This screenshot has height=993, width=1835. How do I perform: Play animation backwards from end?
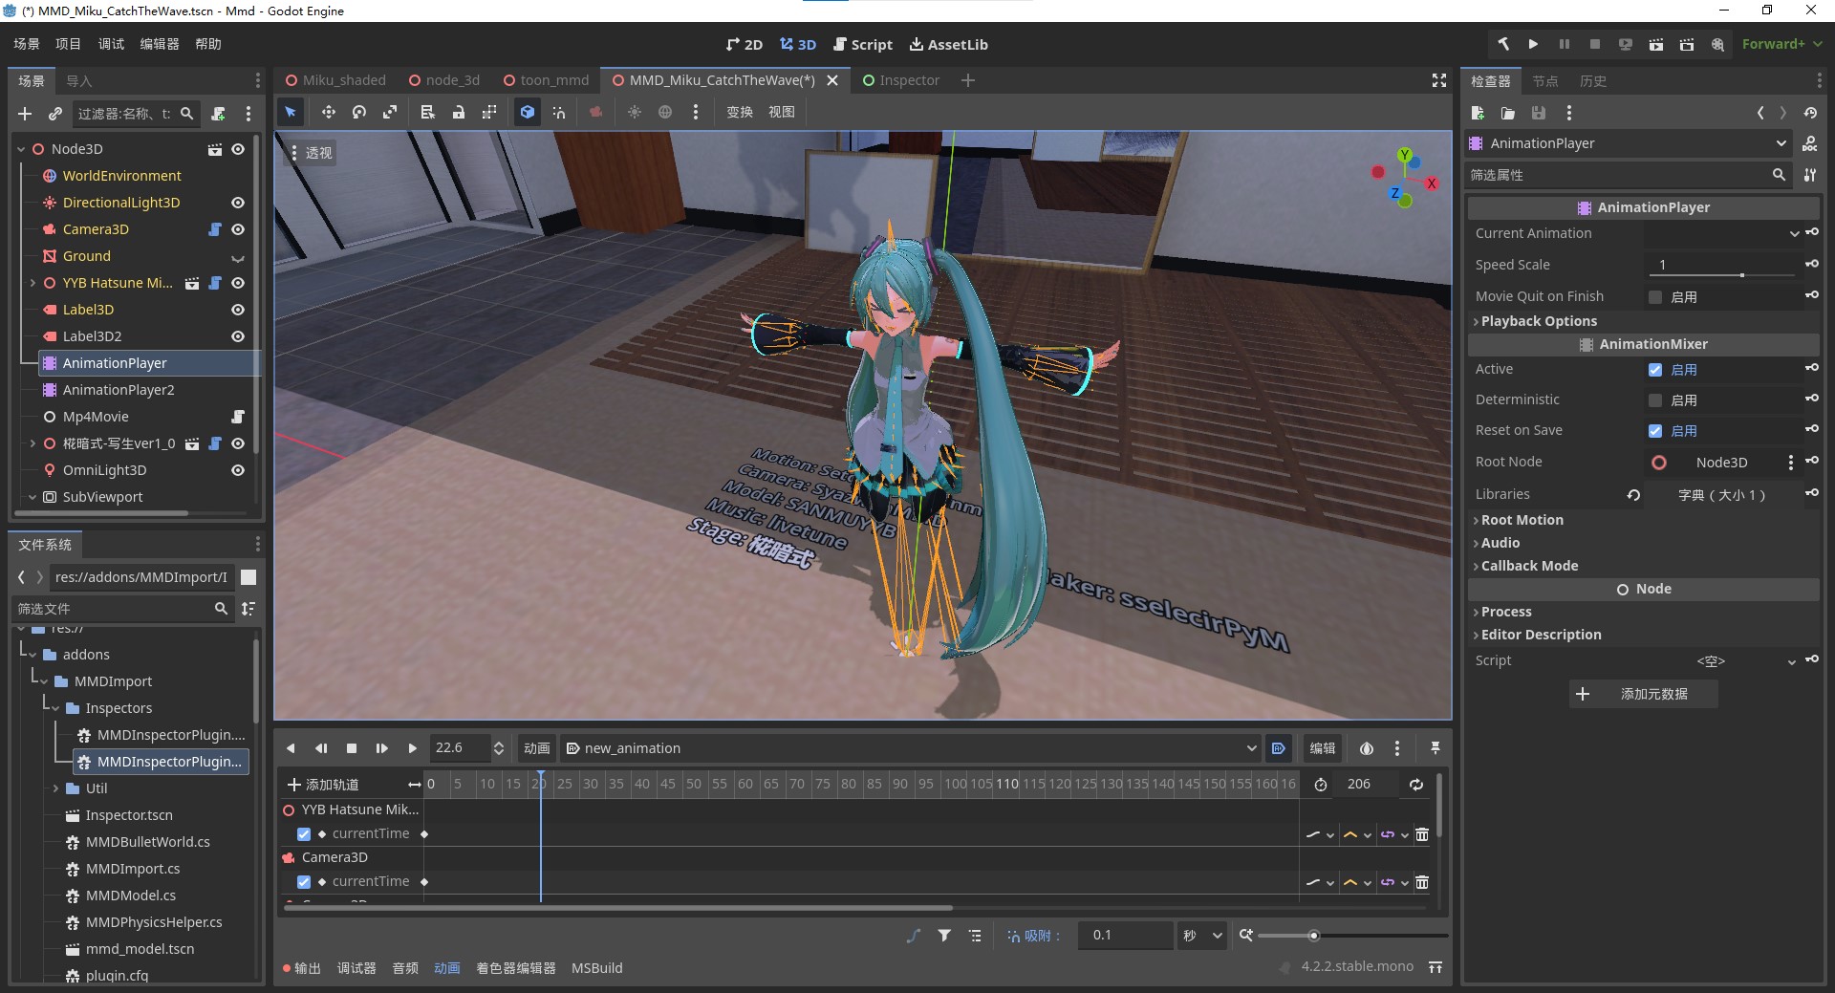tap(291, 748)
